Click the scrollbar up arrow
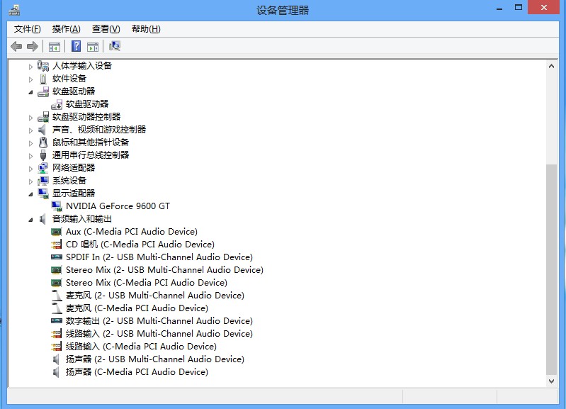566x409 pixels. (551, 66)
